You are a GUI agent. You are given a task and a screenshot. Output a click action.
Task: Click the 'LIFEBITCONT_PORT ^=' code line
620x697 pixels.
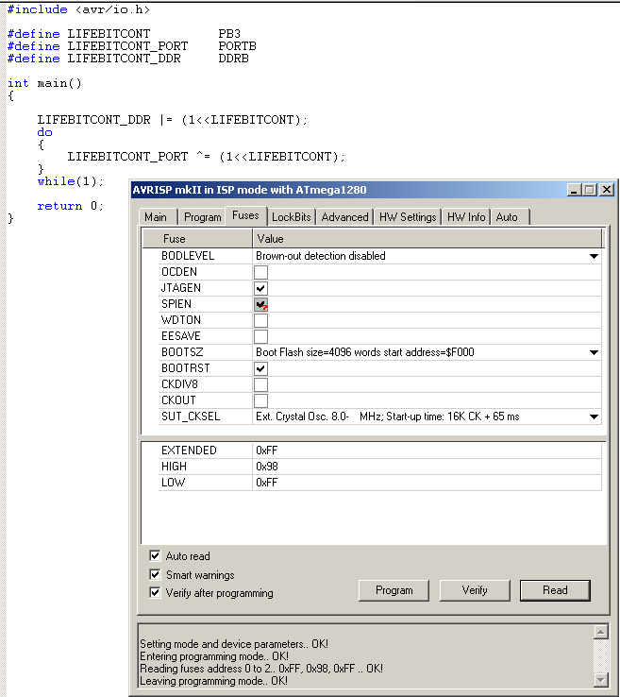(x=206, y=157)
